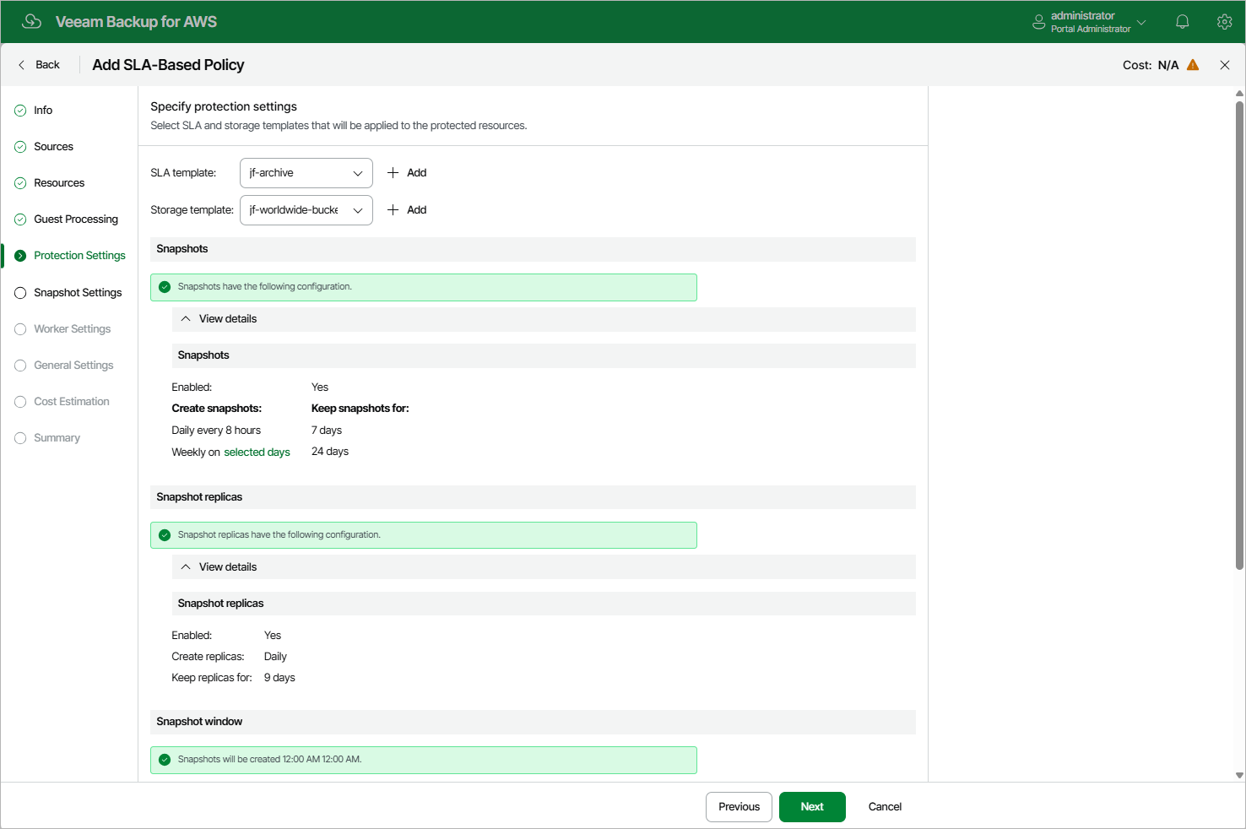This screenshot has width=1246, height=829.
Task: Click the Info step completed check icon
Action: point(20,111)
